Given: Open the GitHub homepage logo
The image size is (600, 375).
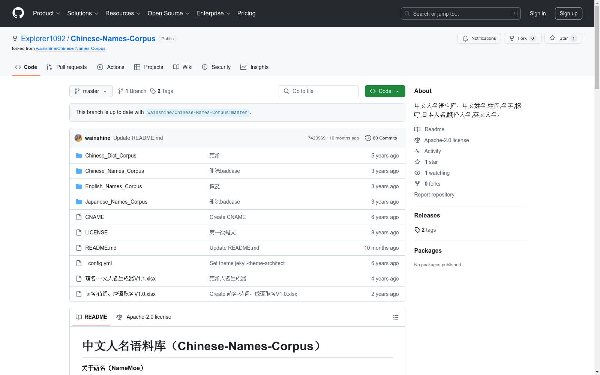Looking at the screenshot, I should click(18, 13).
